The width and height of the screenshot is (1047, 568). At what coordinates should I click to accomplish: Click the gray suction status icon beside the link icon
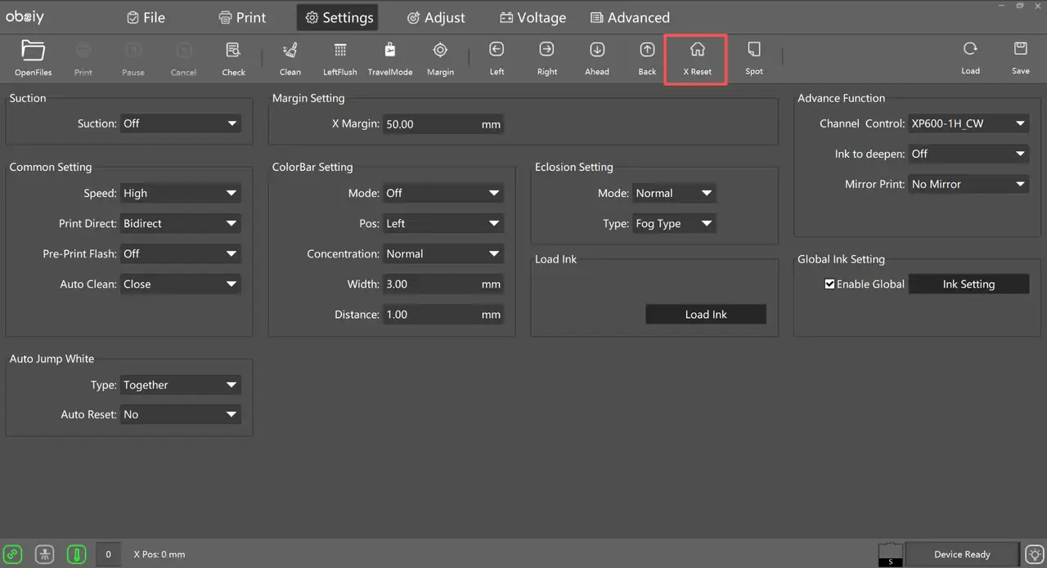pyautogui.click(x=45, y=554)
